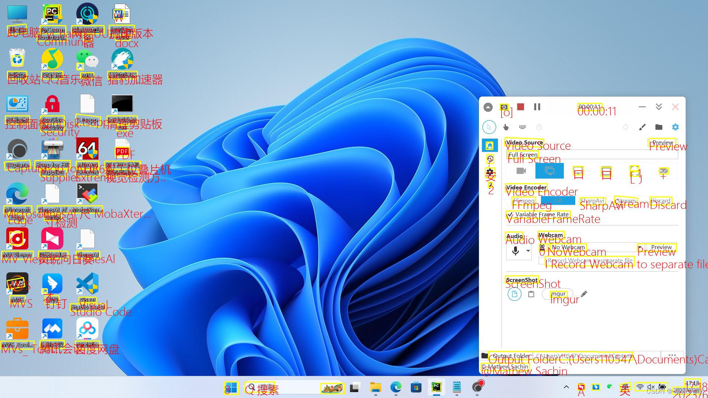The width and height of the screenshot is (708, 398).
Task: Select the webcam-only video source icon
Action: [x=521, y=171]
